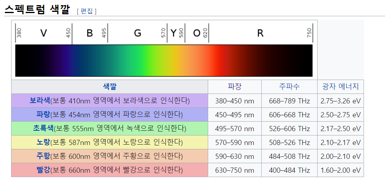
Task: Select the 630–750 nm wavelength cell
Action: [x=234, y=170]
